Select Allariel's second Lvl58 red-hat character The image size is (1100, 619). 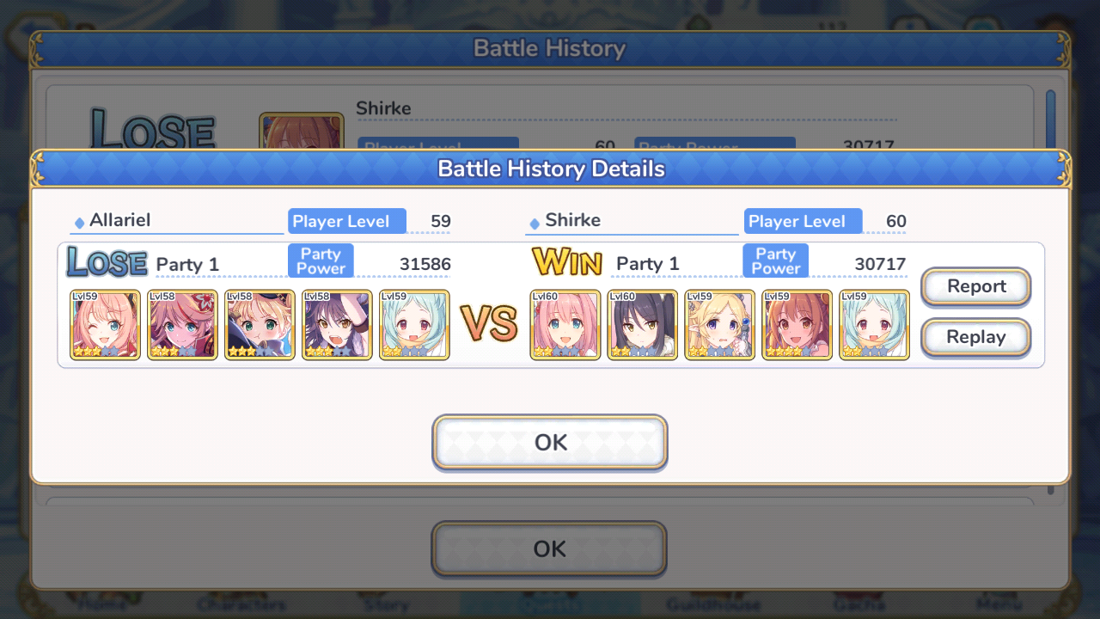coord(182,325)
